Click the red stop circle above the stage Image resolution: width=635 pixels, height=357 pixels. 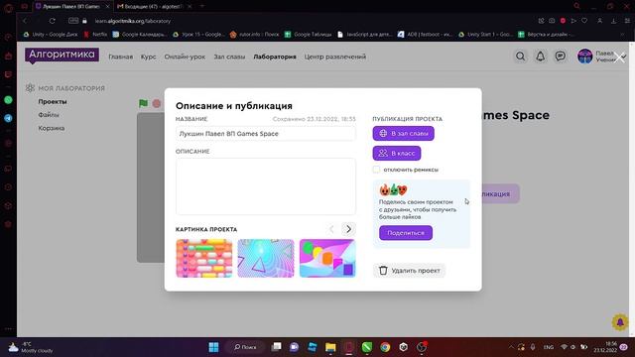(x=157, y=103)
